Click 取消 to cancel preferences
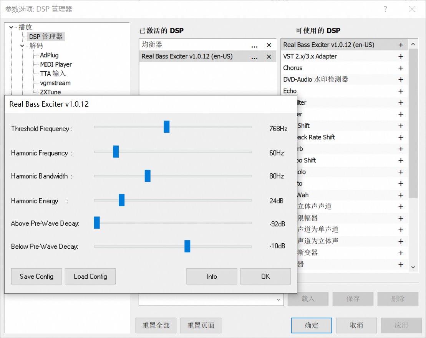The width and height of the screenshot is (426, 338). [356, 325]
